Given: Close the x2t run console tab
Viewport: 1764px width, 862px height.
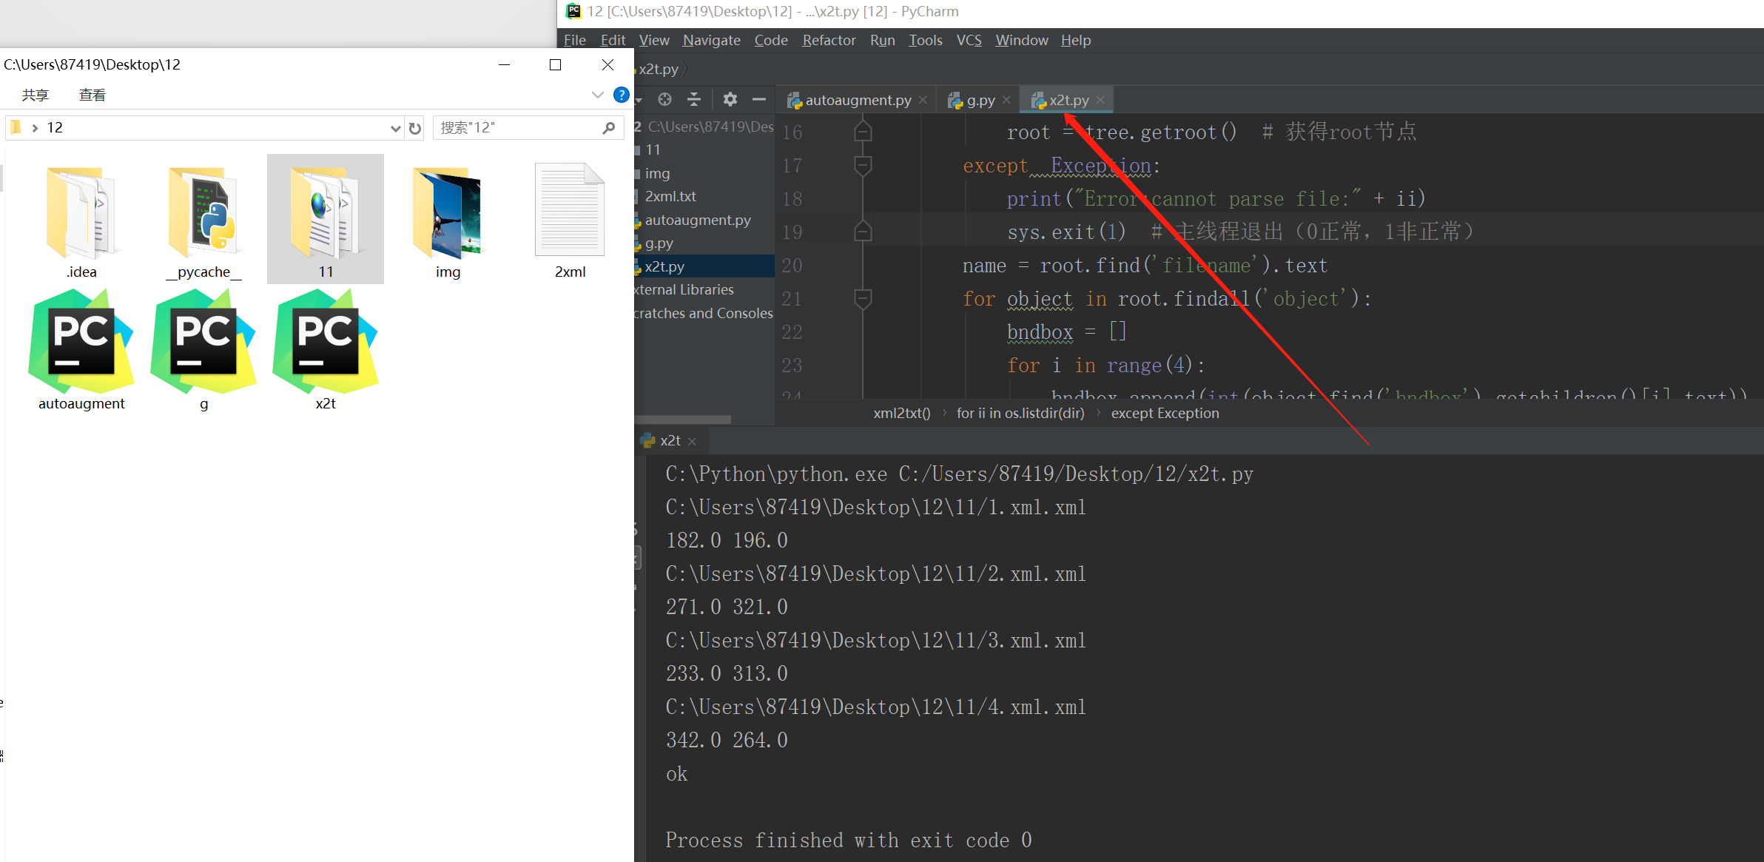Looking at the screenshot, I should pyautogui.click(x=693, y=441).
